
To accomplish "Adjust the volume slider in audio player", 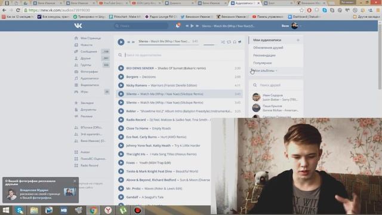I will point(209,45).
